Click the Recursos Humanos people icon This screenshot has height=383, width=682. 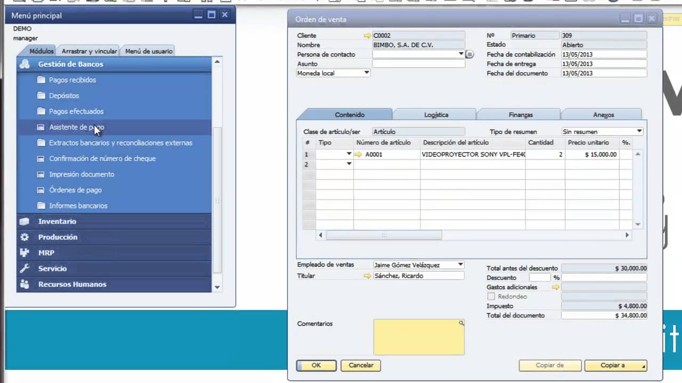[25, 284]
